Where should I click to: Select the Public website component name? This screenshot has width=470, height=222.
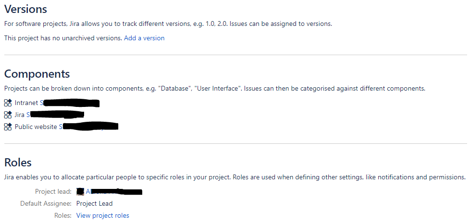point(36,127)
